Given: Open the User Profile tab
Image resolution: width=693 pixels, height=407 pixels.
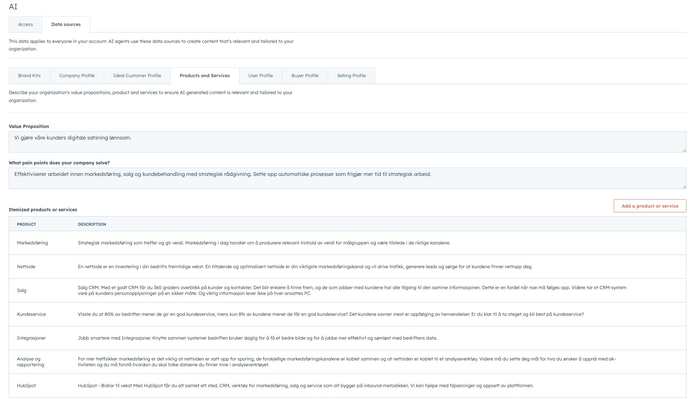Looking at the screenshot, I should [260, 76].
